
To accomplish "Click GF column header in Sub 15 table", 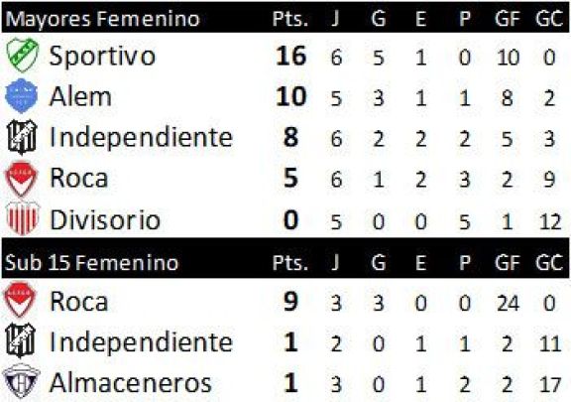I will [x=508, y=262].
